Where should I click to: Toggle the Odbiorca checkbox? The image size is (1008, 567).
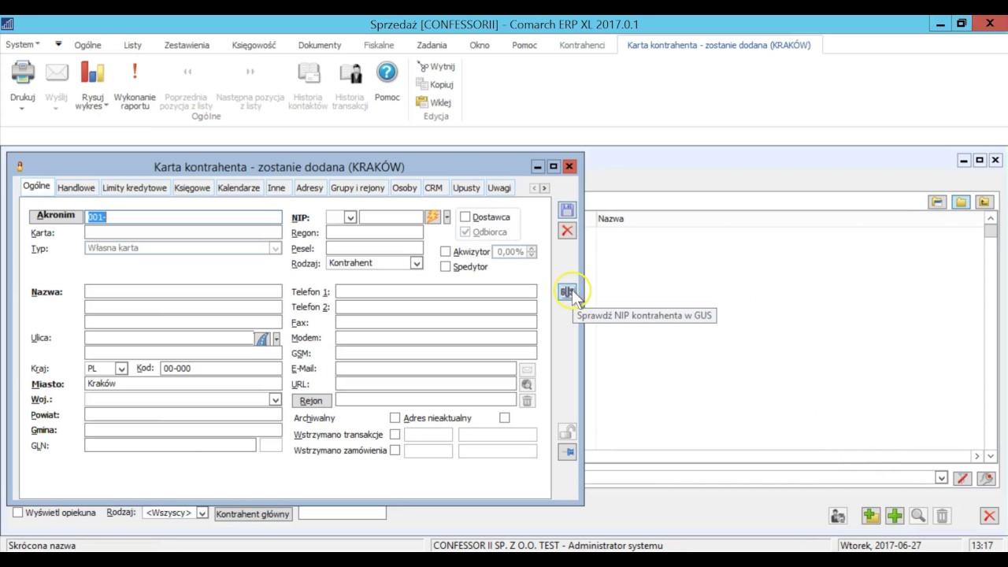pos(465,232)
